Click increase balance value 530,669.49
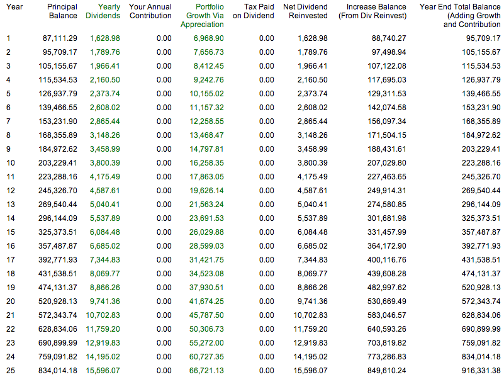Screen dimensions: 504x377 [387, 301]
